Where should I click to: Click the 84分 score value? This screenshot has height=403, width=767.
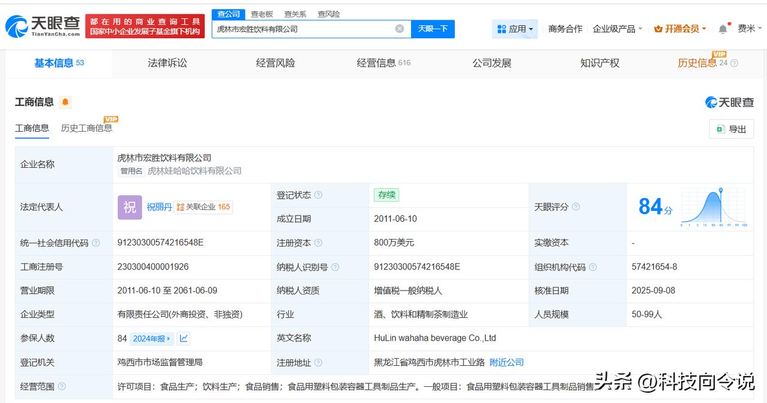click(x=656, y=207)
